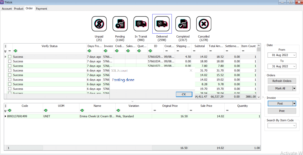Click the Delivered orders truck icon
The height and width of the screenshot is (155, 303).
pyautogui.click(x=162, y=24)
